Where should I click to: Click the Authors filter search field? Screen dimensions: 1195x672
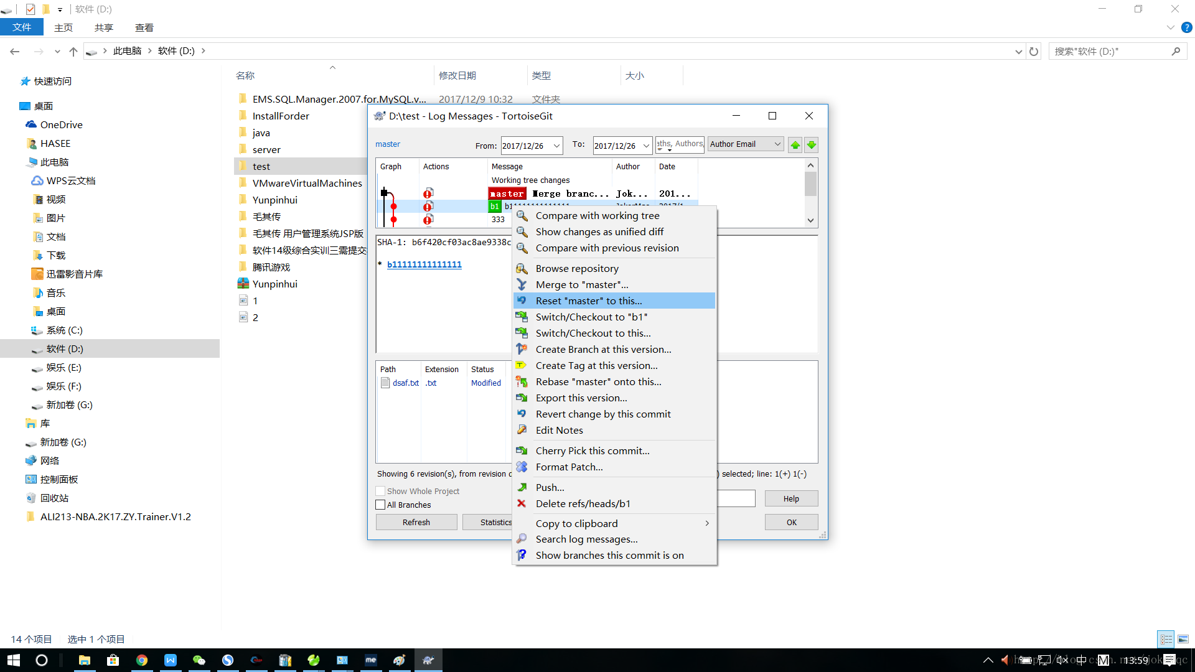pyautogui.click(x=680, y=144)
